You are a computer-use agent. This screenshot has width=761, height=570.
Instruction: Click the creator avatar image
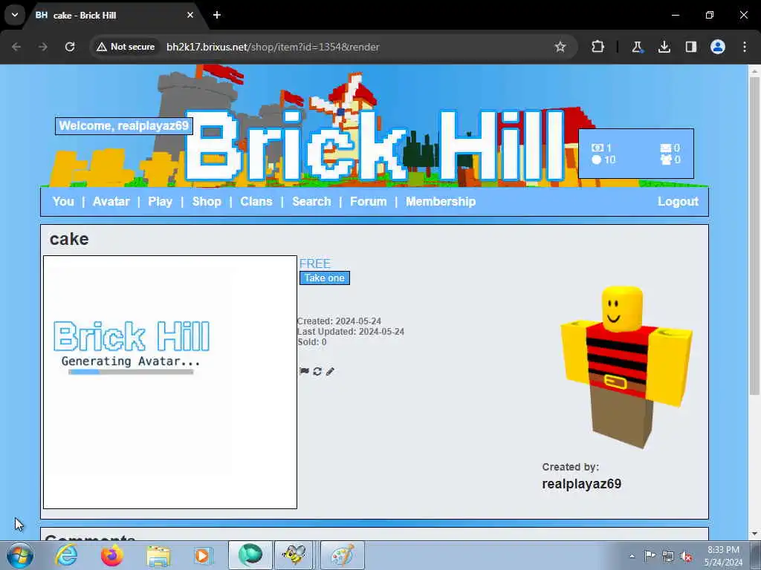click(x=626, y=367)
